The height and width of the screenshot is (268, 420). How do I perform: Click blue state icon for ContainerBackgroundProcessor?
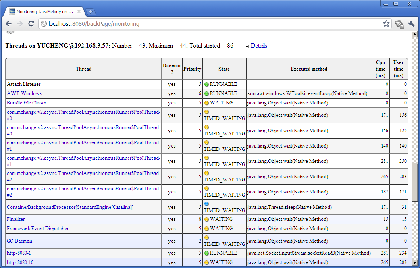(x=206, y=204)
